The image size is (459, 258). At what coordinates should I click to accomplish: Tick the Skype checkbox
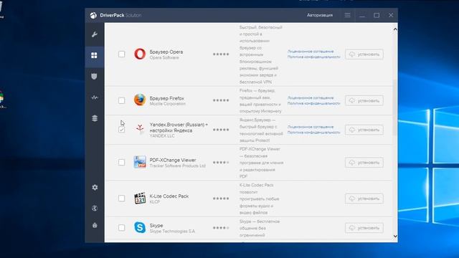coord(121,228)
